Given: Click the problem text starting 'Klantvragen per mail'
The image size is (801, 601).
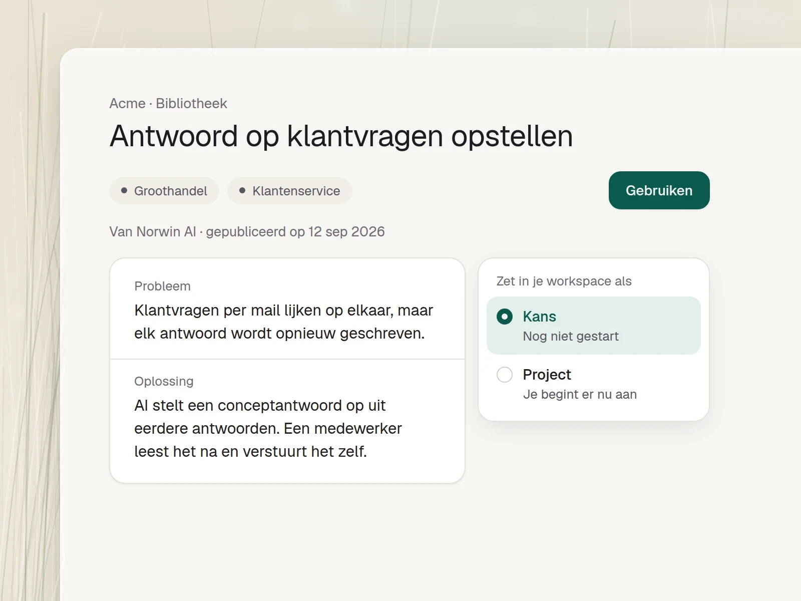Looking at the screenshot, I should (283, 322).
